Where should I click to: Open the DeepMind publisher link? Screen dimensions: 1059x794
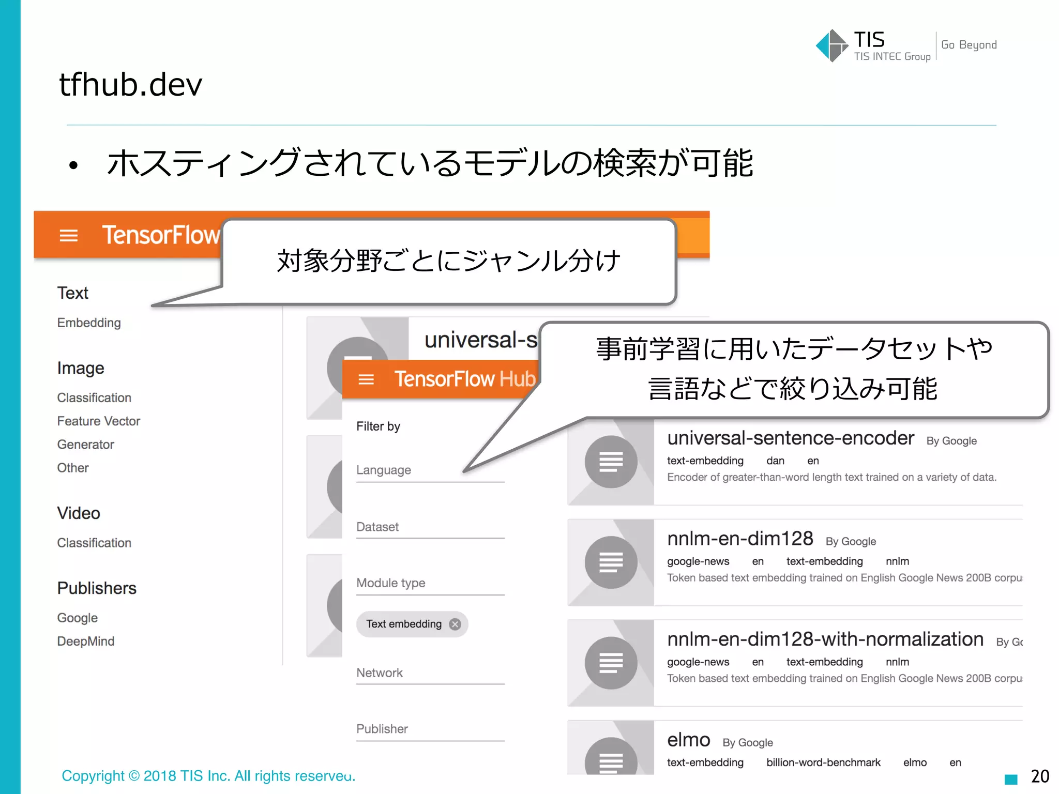85,641
